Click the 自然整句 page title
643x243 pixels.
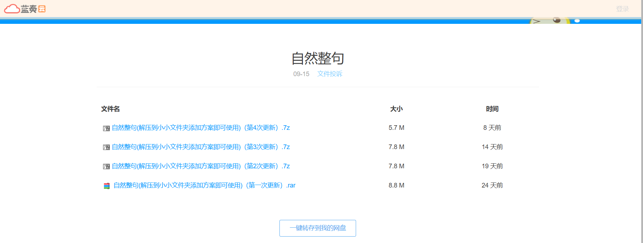coord(318,58)
